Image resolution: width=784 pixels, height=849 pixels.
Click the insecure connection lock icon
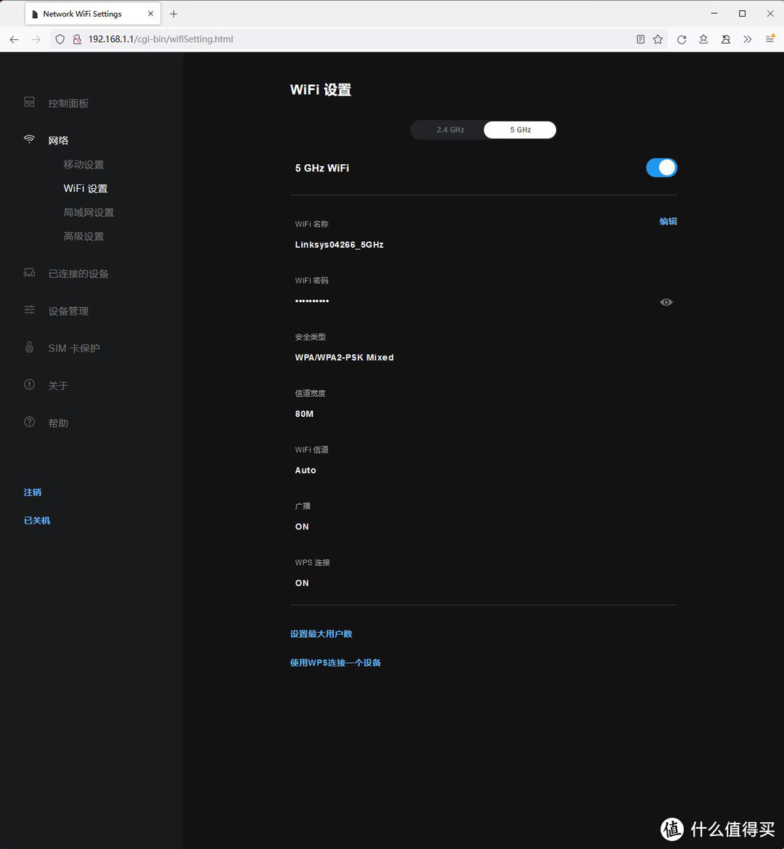point(77,39)
